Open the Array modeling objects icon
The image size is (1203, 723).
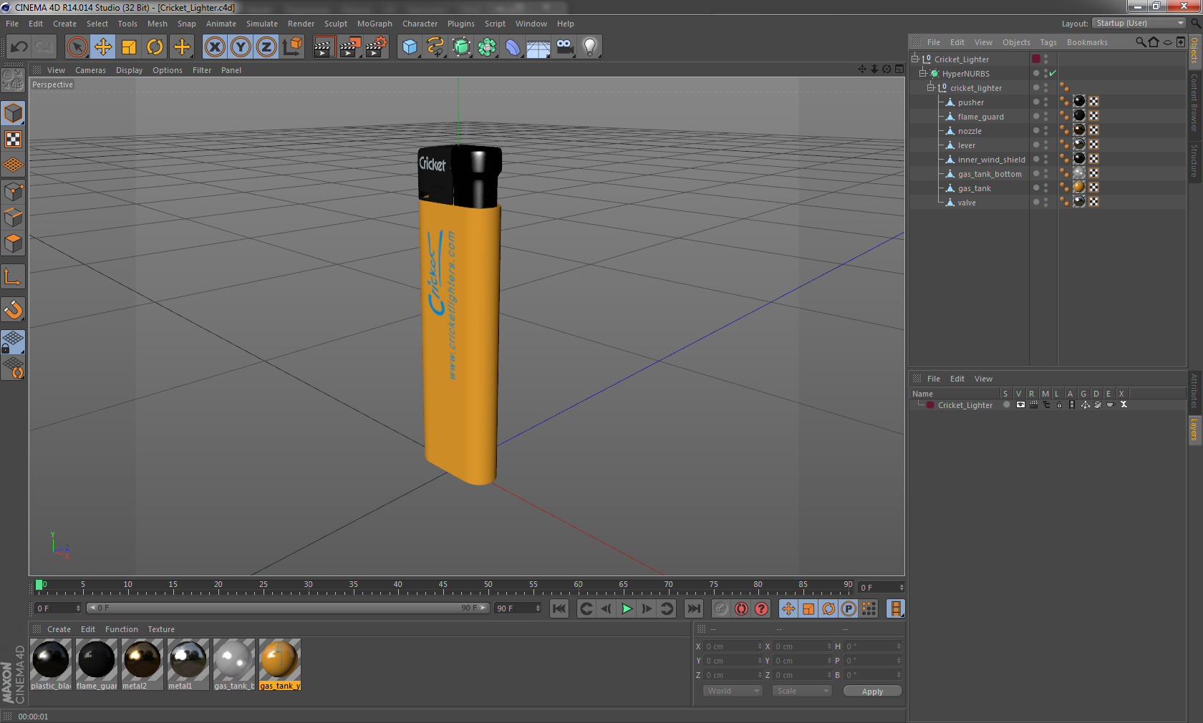click(487, 47)
